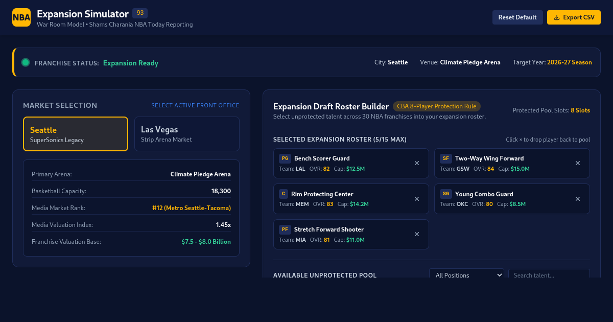The width and height of the screenshot is (613, 322).
Task: Click the 93 version badge
Action: (x=140, y=13)
